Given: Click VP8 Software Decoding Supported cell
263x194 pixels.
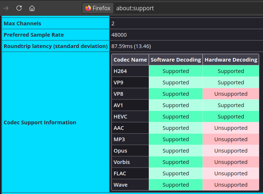Looking at the screenshot, I should pyautogui.click(x=176, y=94).
